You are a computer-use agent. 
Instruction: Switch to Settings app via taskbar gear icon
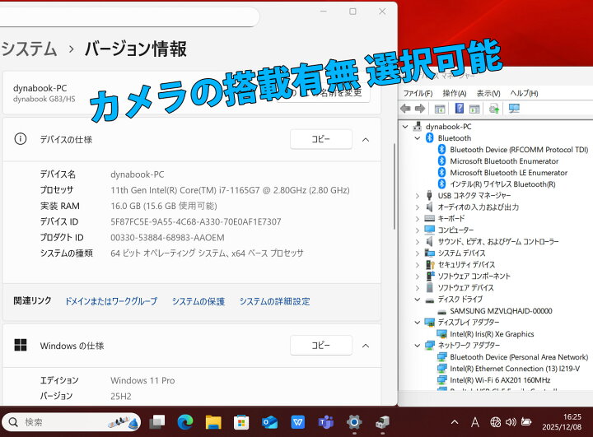pos(354,422)
